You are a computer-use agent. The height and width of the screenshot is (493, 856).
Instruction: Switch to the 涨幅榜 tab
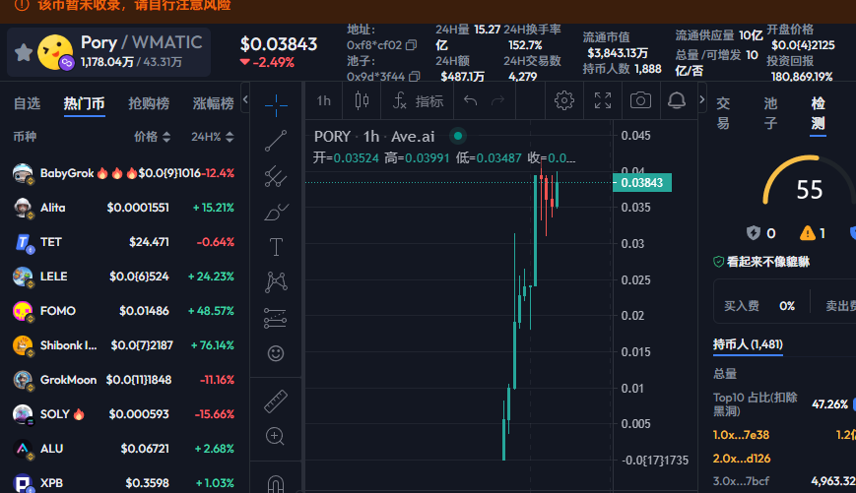tap(213, 103)
